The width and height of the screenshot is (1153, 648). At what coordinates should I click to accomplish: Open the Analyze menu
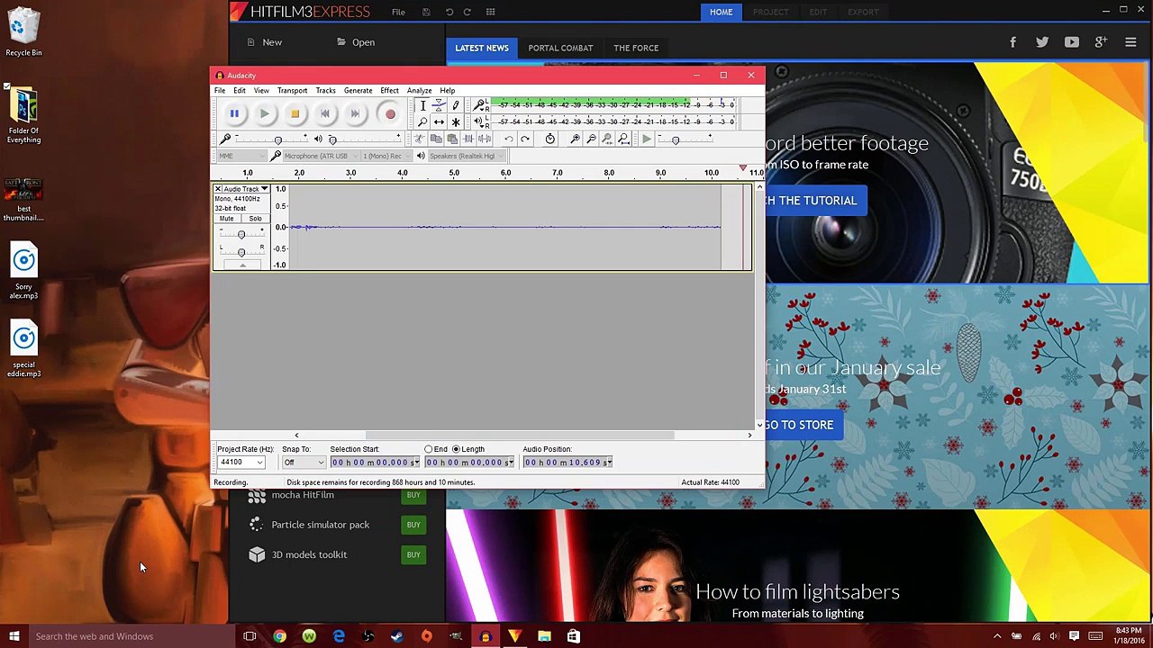[x=419, y=90]
